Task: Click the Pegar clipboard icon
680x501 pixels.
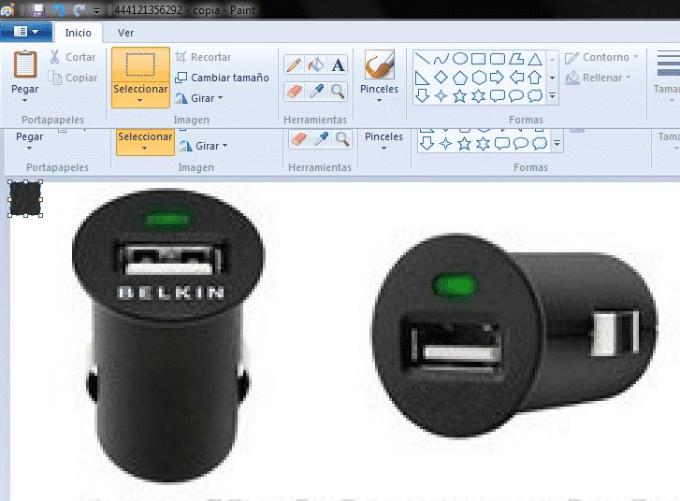Action: click(24, 64)
